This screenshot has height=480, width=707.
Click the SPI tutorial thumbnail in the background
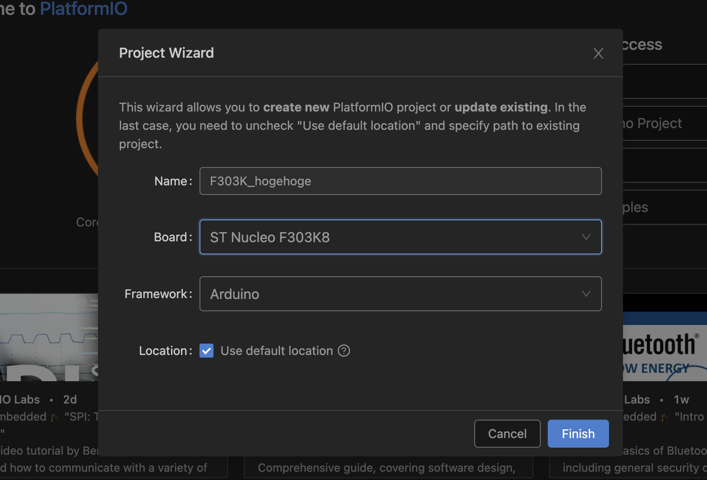point(49,337)
